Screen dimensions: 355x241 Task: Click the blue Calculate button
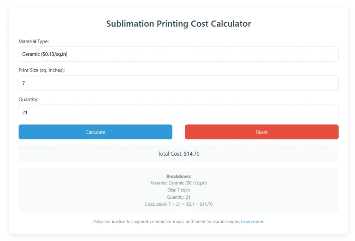coord(95,132)
